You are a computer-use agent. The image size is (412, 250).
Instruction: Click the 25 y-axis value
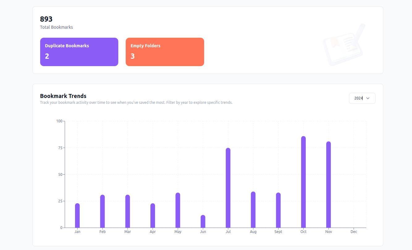tap(60, 201)
